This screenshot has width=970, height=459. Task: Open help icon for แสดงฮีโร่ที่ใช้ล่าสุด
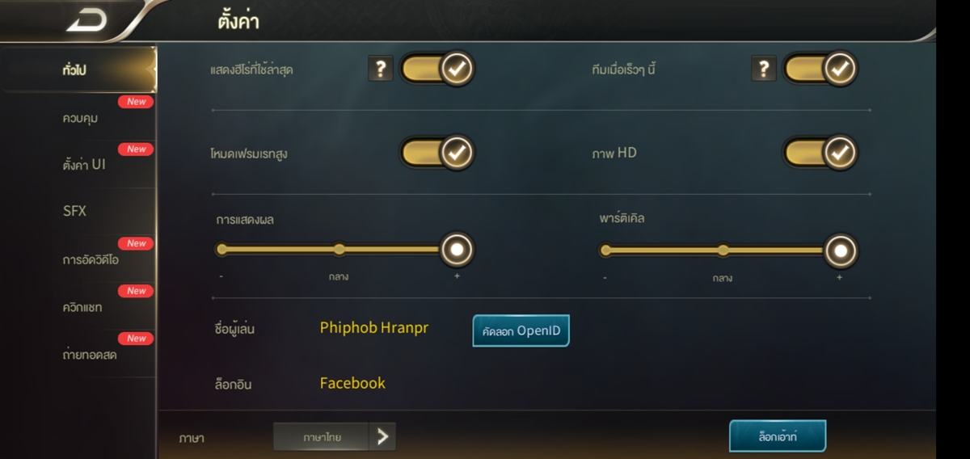tap(380, 69)
